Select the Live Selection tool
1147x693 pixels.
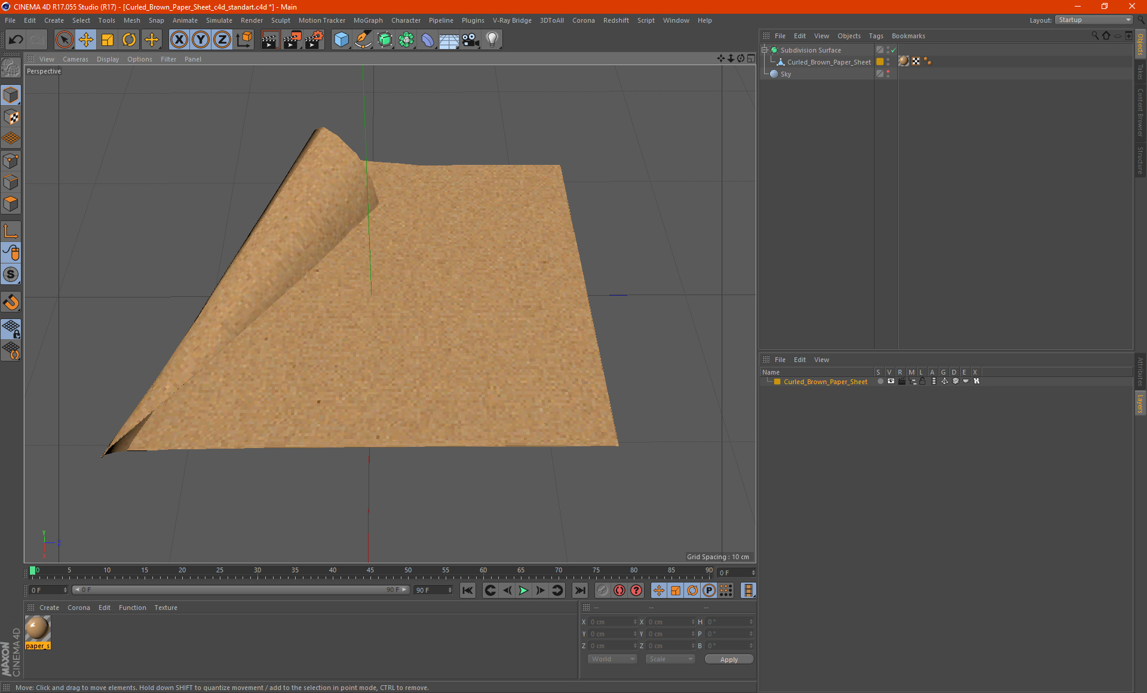coord(64,40)
